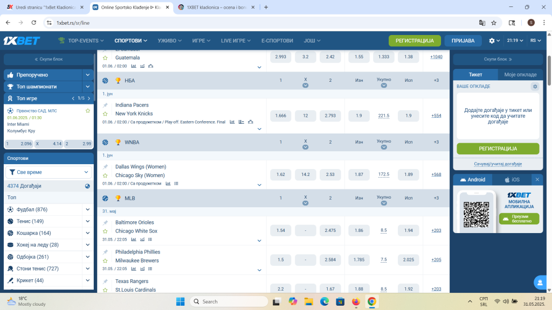Switch to Моје опкладе tab
Image resolution: width=552 pixels, height=310 pixels.
(520, 74)
